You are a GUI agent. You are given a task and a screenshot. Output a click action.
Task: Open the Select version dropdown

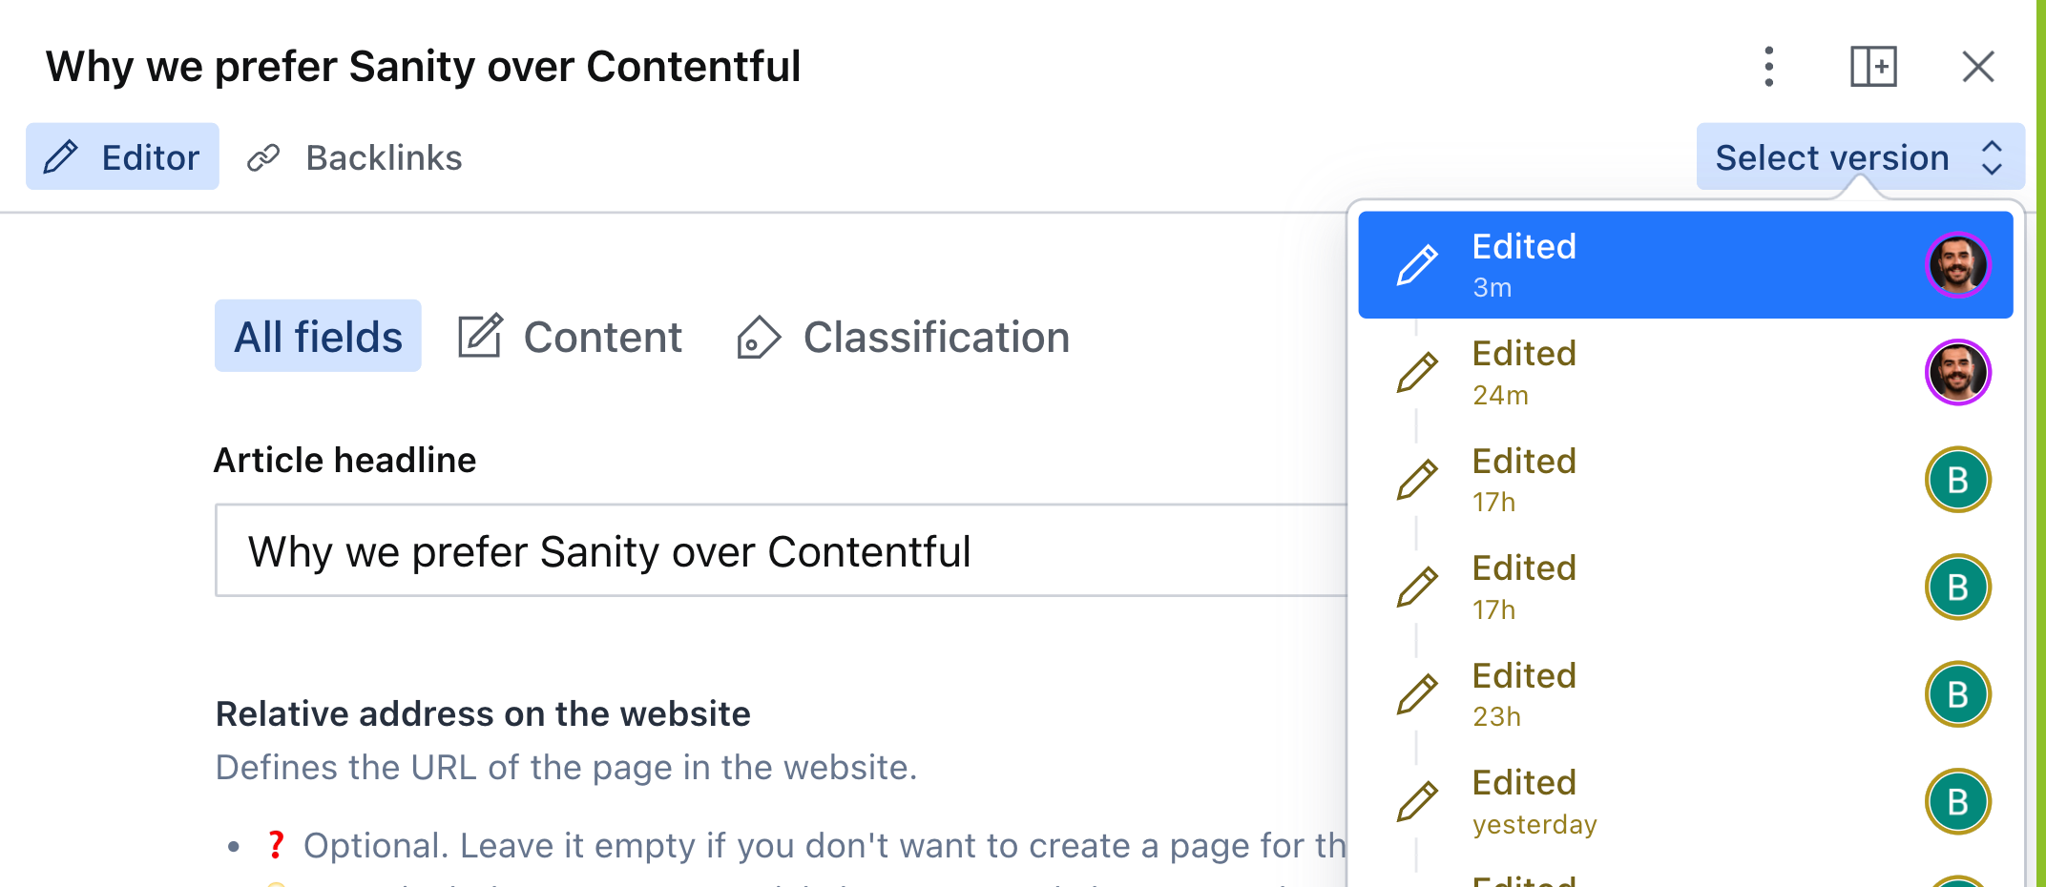1831,157
